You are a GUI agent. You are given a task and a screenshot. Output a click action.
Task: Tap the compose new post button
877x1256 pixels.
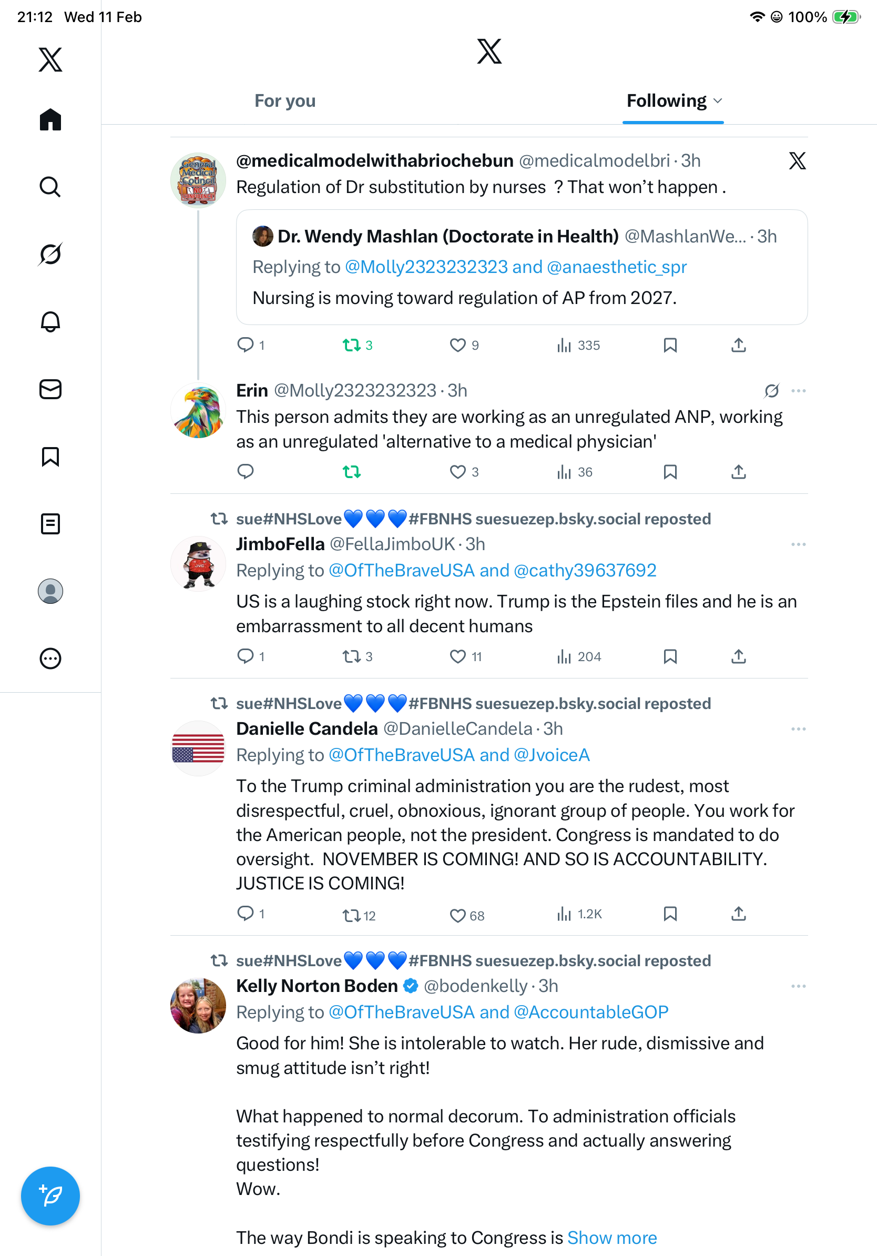coord(50,1196)
